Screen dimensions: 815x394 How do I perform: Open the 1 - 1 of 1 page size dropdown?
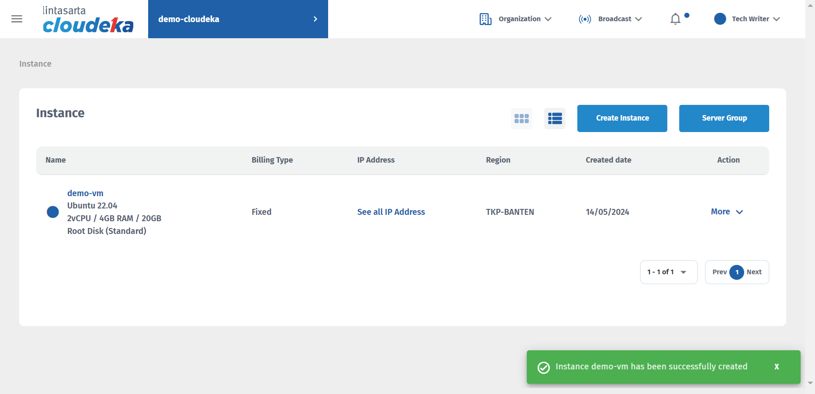pos(668,272)
